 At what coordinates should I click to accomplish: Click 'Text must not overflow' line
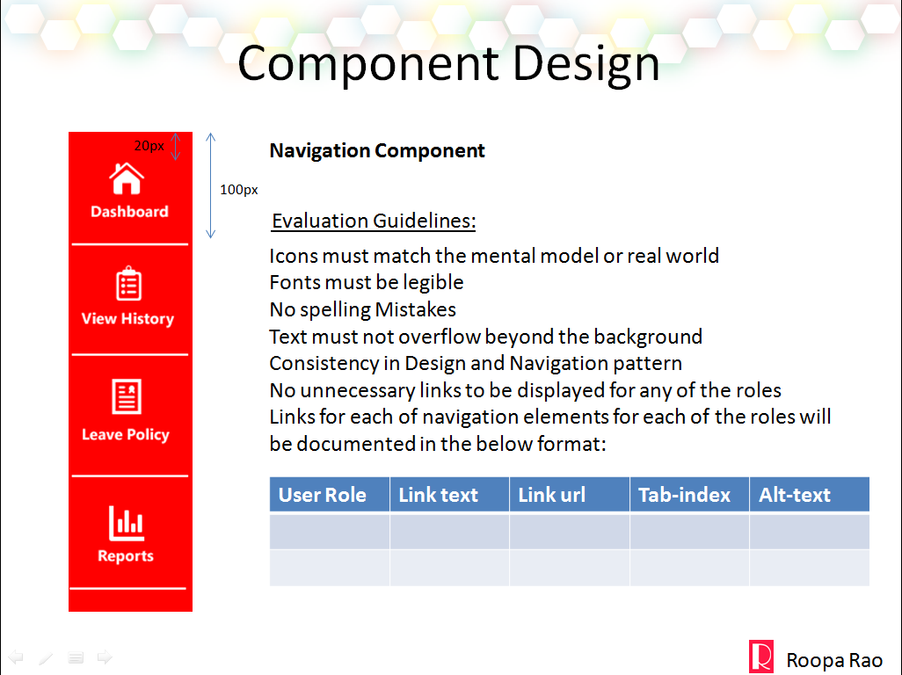[x=486, y=337]
